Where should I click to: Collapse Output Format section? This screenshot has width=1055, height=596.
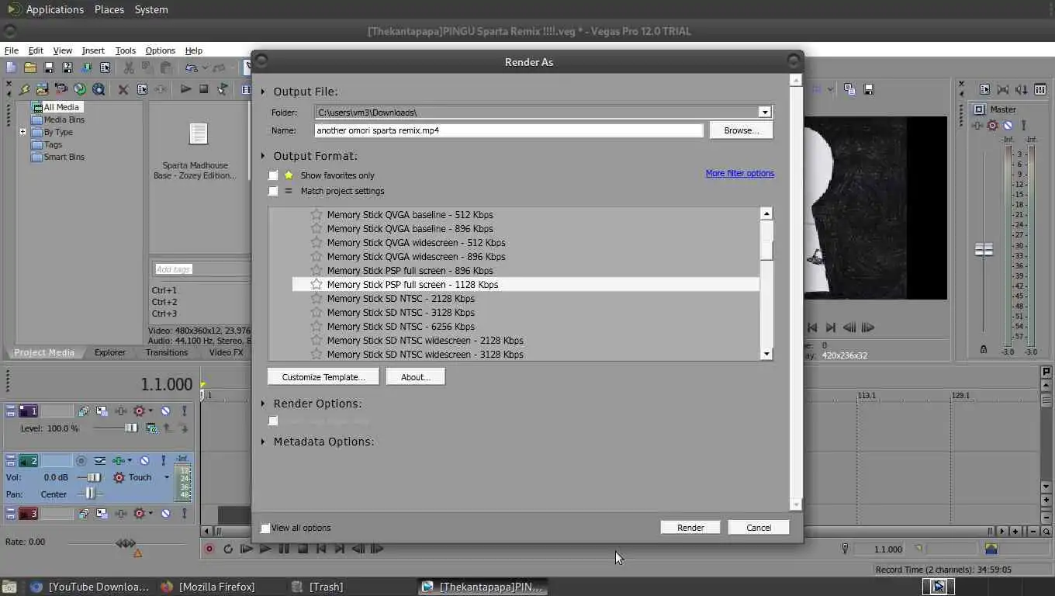(263, 156)
